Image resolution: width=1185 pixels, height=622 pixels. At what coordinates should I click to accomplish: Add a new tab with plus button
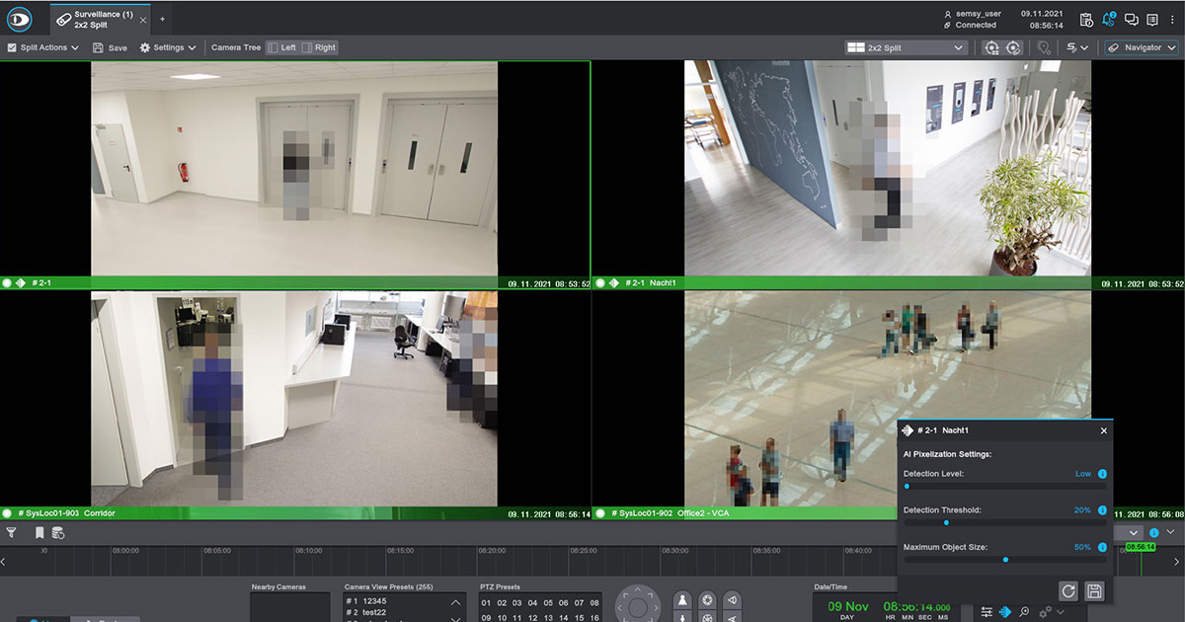[x=163, y=19]
